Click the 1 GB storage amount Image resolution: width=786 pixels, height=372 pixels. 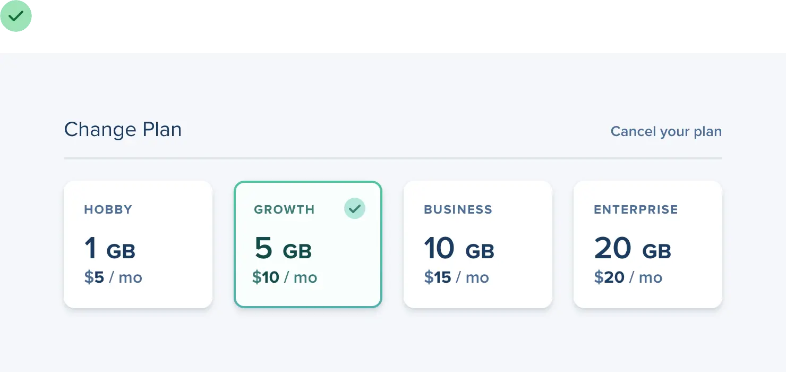click(x=110, y=249)
